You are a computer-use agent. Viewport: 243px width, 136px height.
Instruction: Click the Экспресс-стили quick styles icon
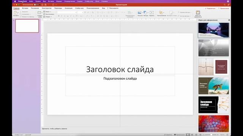(x=171, y=13)
